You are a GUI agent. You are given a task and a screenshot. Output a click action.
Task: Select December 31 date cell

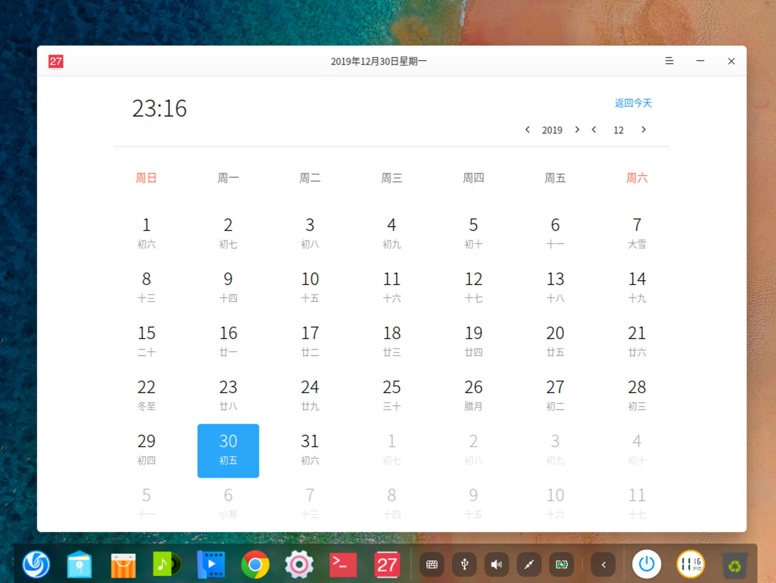310,449
